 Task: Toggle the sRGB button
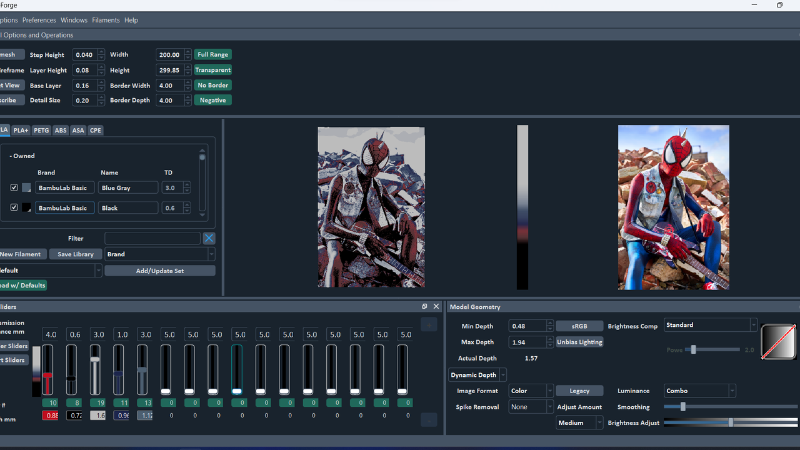click(x=579, y=326)
